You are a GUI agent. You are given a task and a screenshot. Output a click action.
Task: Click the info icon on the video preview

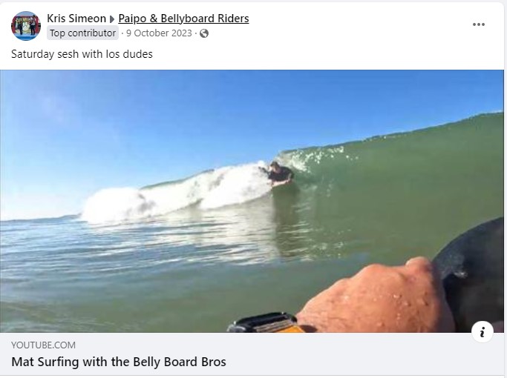click(482, 332)
